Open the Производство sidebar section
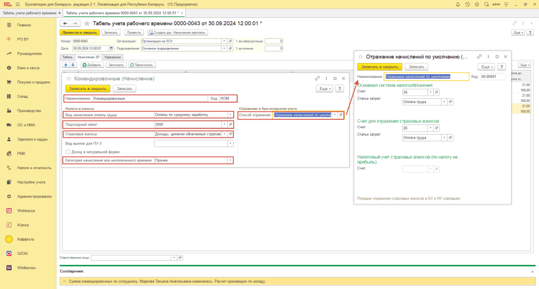This screenshot has height=289, width=539. coord(29,111)
